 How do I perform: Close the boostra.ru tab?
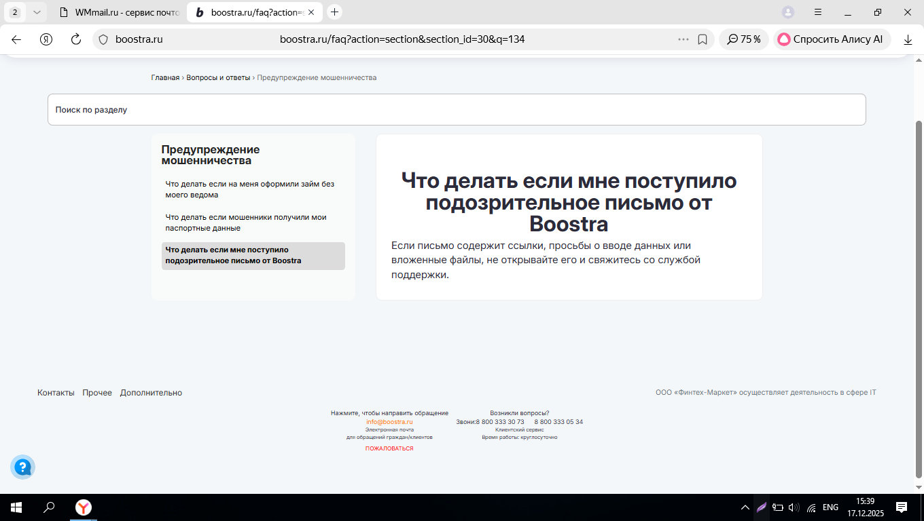coord(311,12)
